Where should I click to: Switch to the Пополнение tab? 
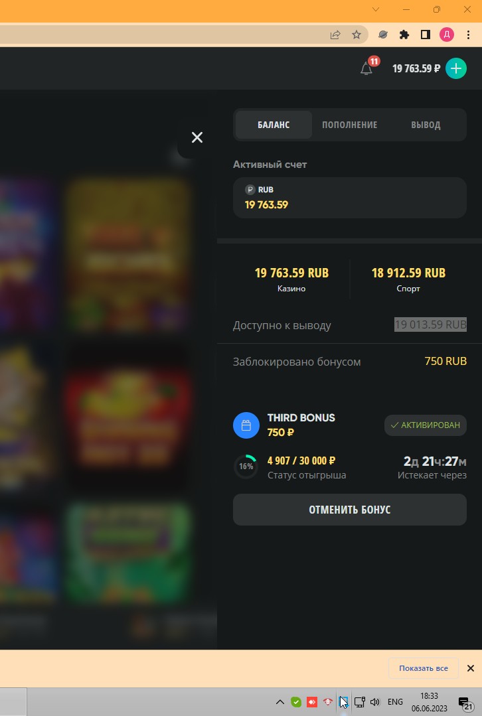349,125
